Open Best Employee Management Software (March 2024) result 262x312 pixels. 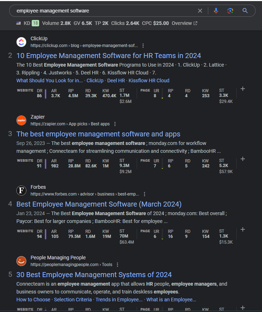pyautogui.click(x=99, y=204)
